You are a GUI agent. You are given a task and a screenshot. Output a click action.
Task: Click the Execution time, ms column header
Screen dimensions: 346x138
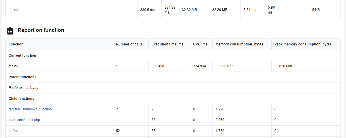click(x=168, y=44)
